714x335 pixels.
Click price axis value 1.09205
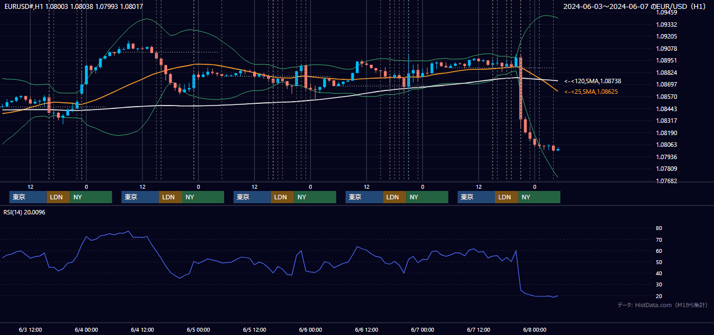click(667, 36)
